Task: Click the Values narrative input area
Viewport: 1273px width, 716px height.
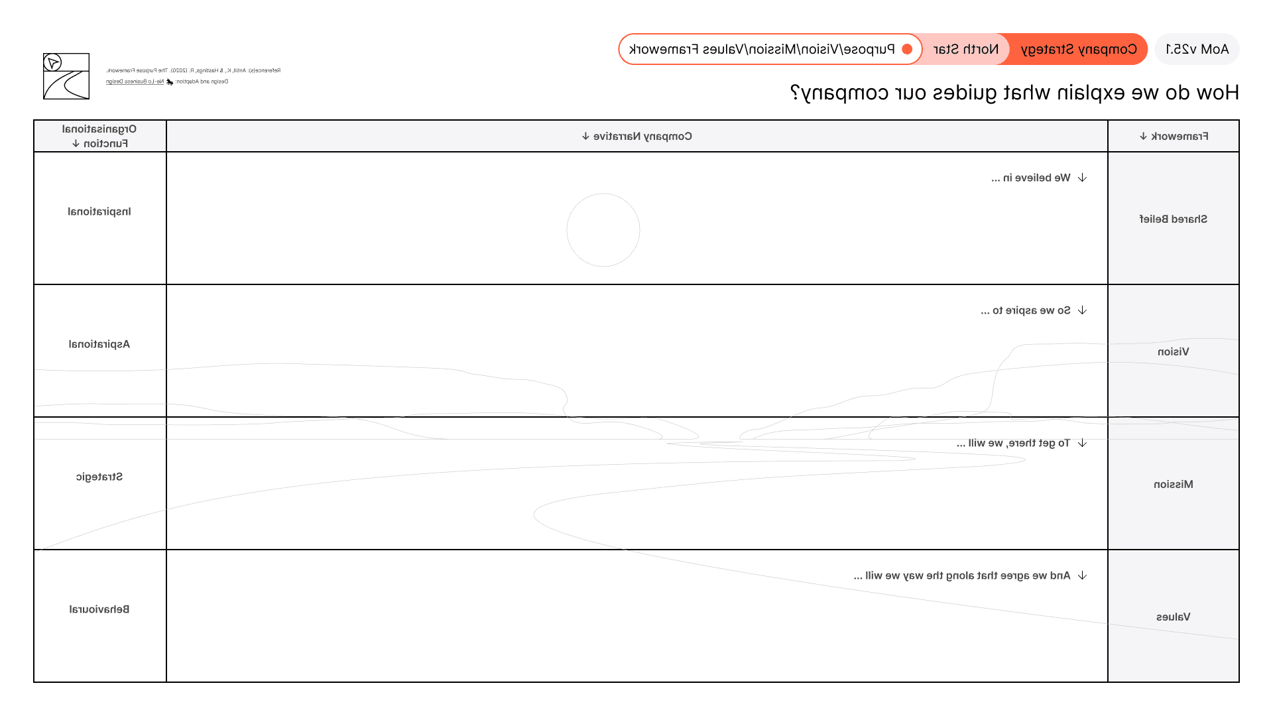Action: pos(636,630)
